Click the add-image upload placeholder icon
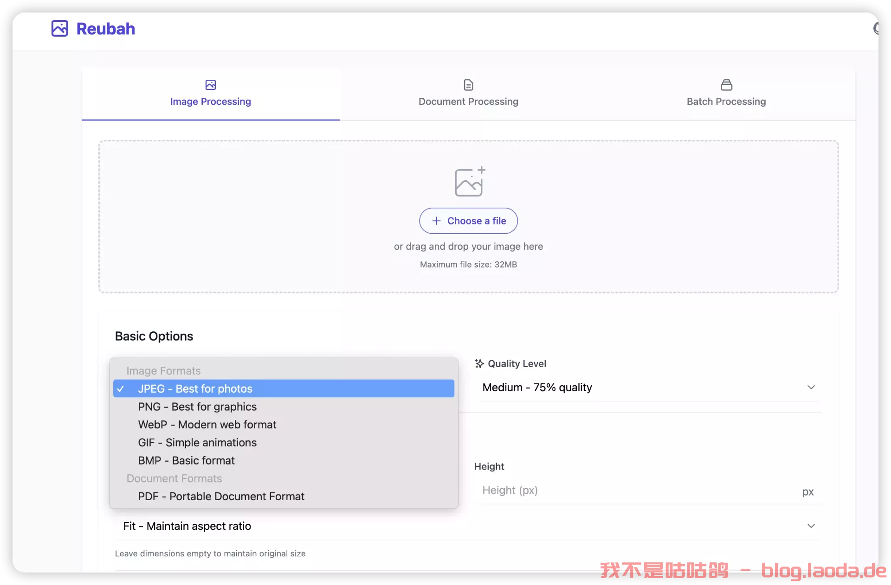This screenshot has height=585, width=891. pyautogui.click(x=469, y=182)
